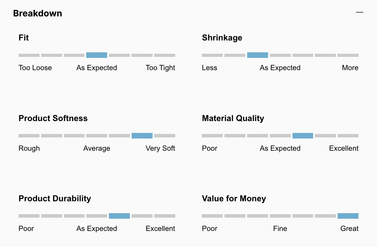
Task: Click the 'Fine' label under Value for Money
Action: (x=280, y=229)
